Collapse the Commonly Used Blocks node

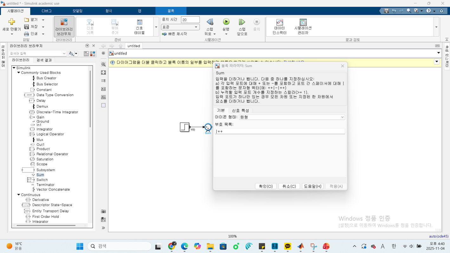pos(19,73)
